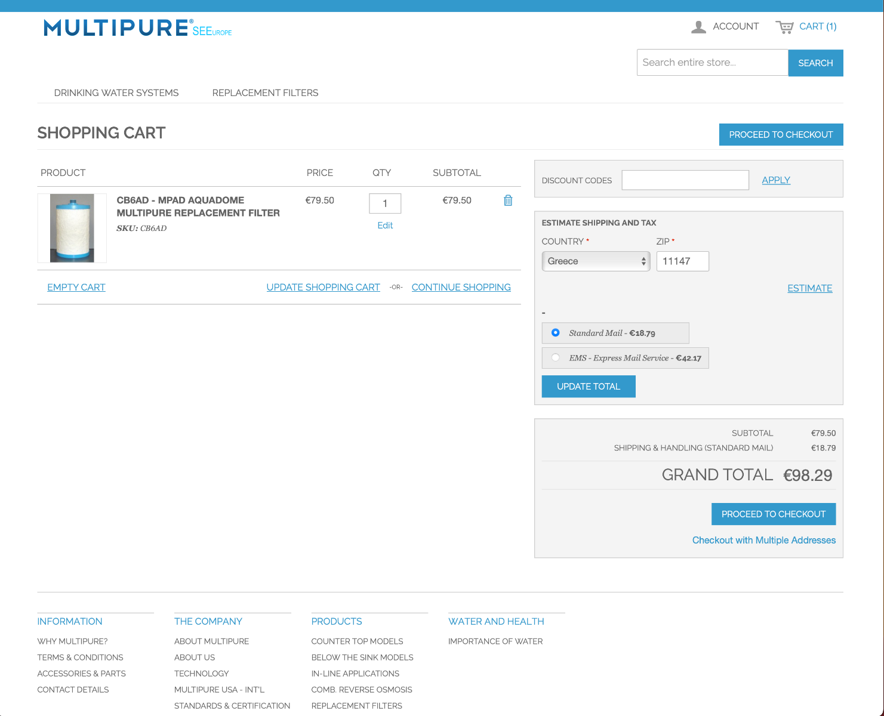This screenshot has width=884, height=716.
Task: Open Importance of Water footer link
Action: [x=495, y=641]
